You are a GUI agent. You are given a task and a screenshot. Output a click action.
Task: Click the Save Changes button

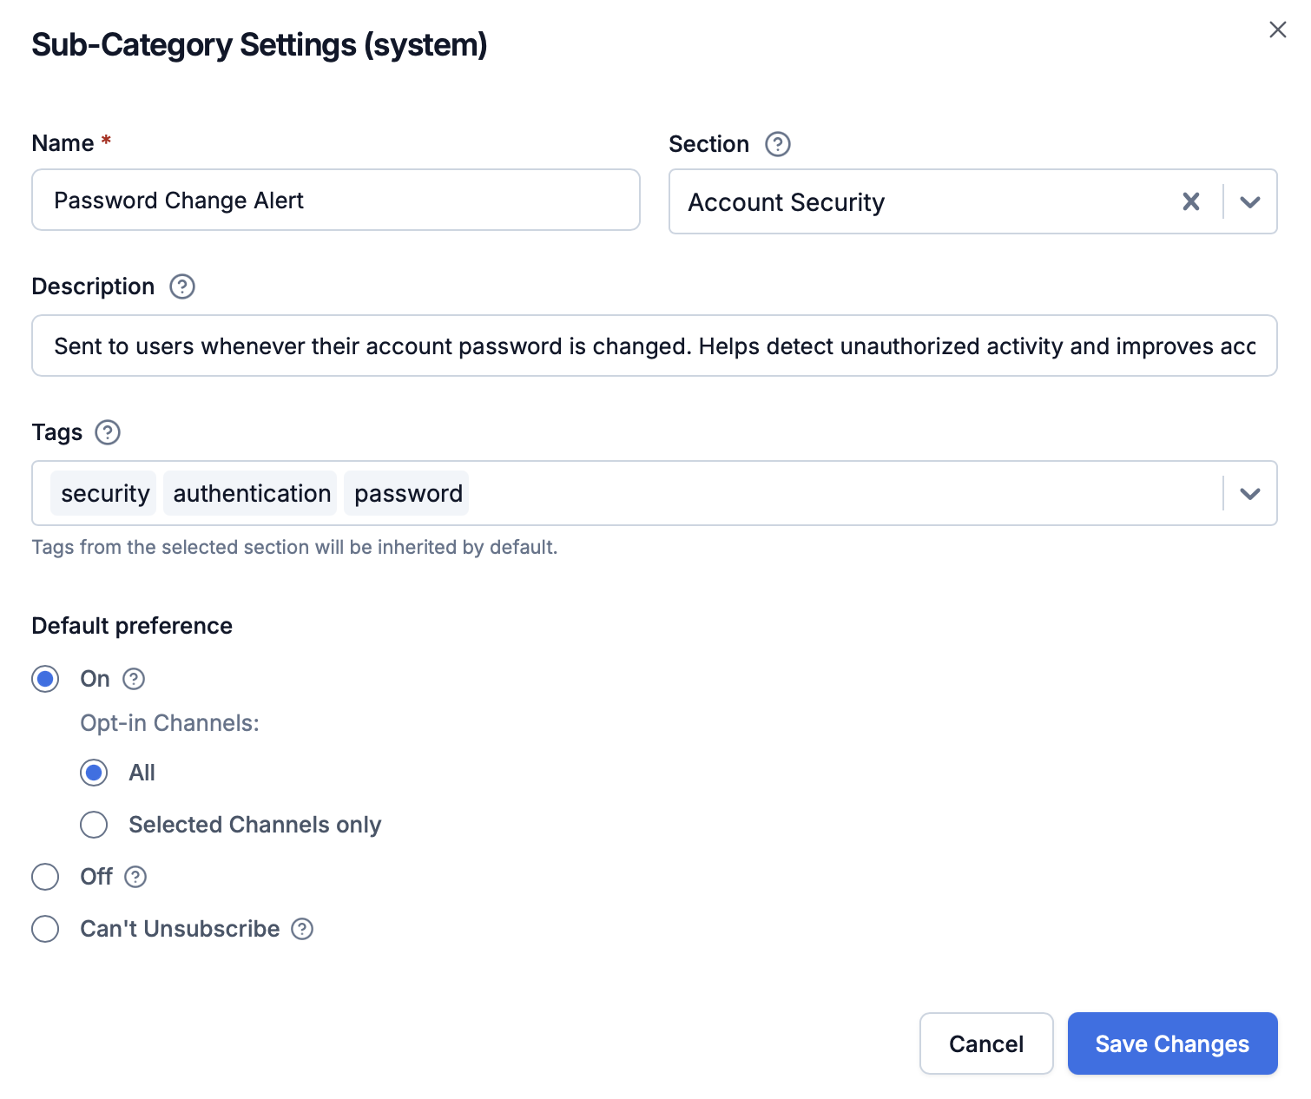click(1171, 1043)
